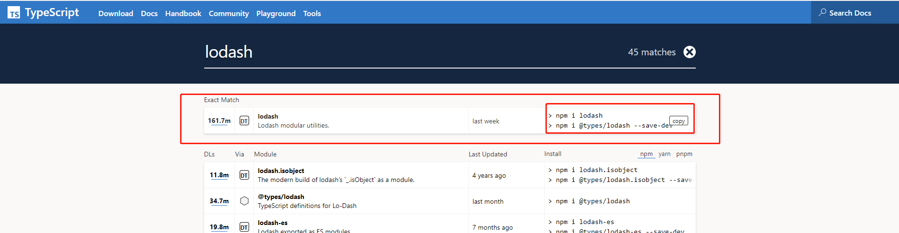
Task: Click the 161.7m downloads figure
Action: pyautogui.click(x=219, y=121)
